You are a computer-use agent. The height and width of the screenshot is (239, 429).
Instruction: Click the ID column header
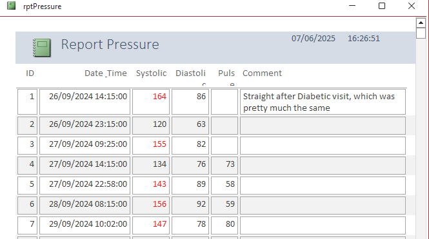tap(30, 73)
